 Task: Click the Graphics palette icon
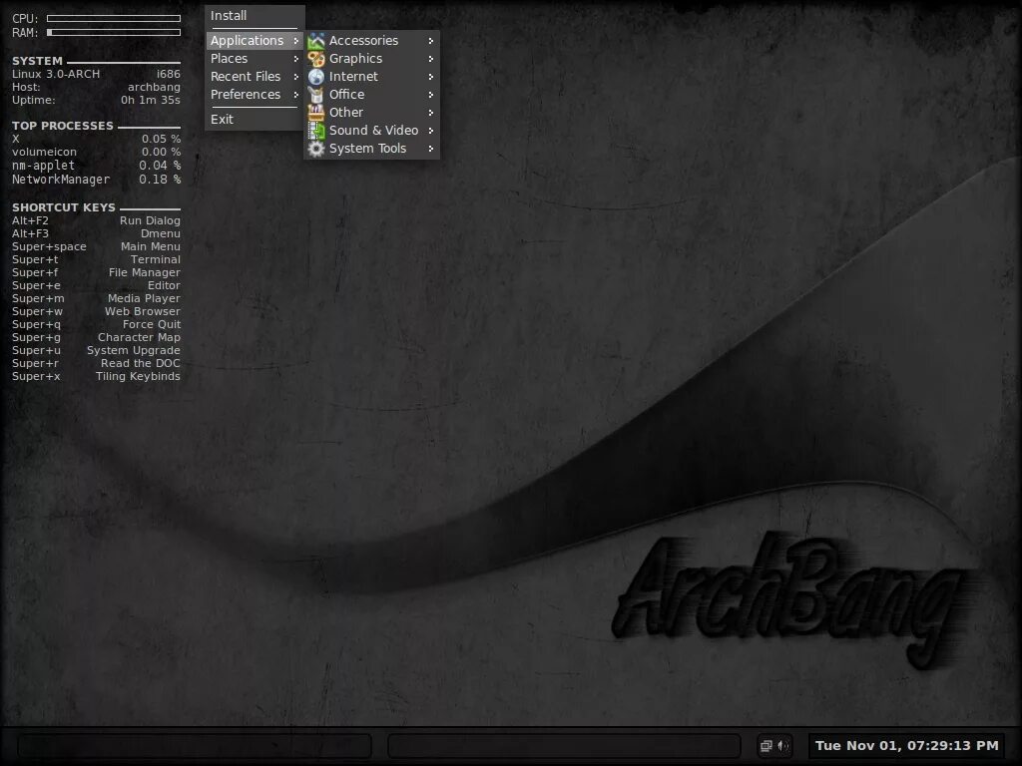pyautogui.click(x=316, y=59)
